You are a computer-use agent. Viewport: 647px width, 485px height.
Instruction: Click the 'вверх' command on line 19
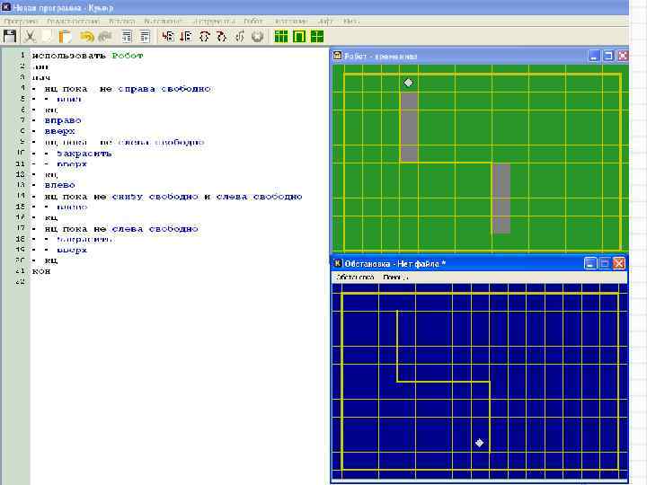72,250
